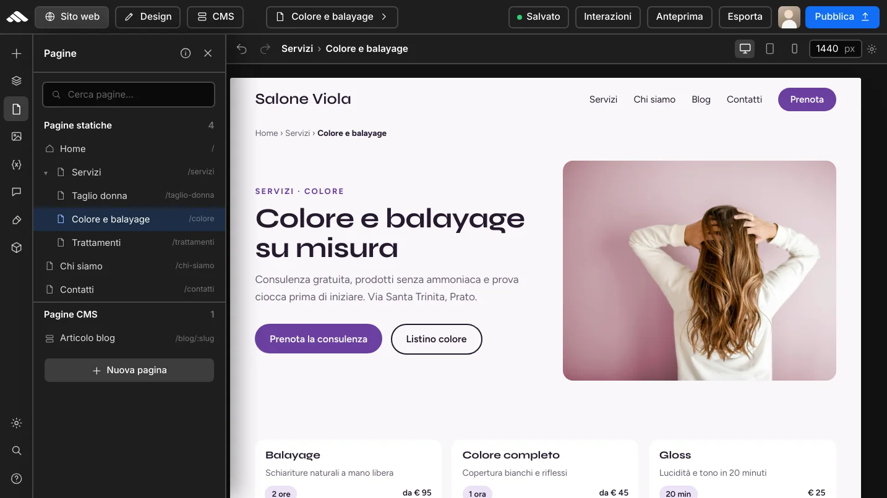Switch to tablet viewport preview
This screenshot has height=498, width=887.
770,49
